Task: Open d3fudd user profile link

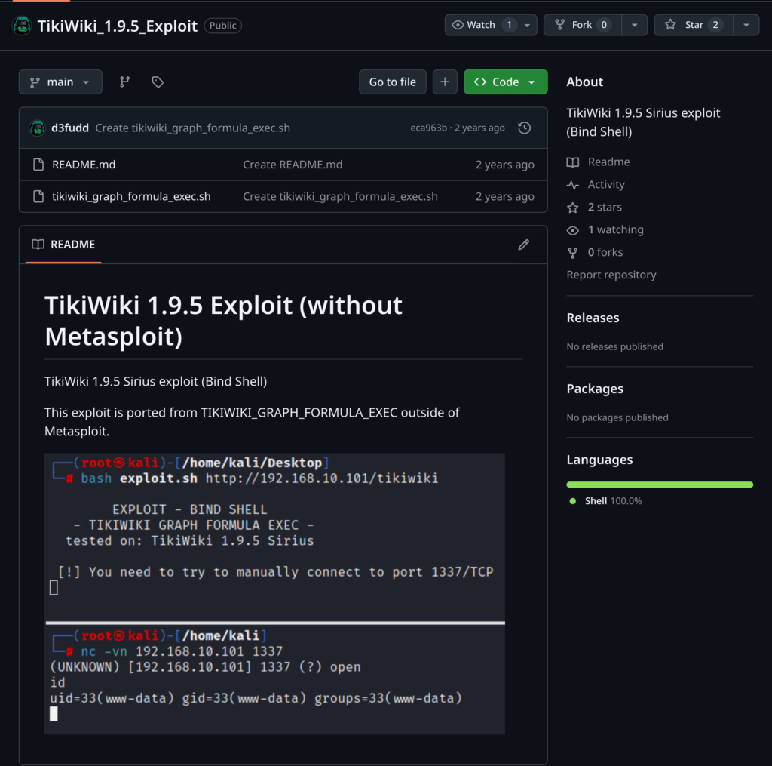Action: click(x=70, y=128)
